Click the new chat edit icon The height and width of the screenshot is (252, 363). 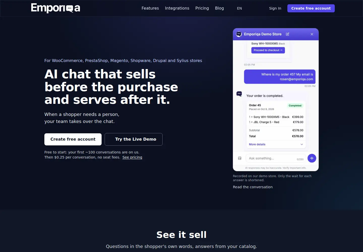(x=288, y=34)
